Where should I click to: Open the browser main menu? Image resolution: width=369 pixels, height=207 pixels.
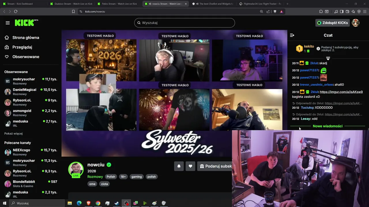pos(365,11)
